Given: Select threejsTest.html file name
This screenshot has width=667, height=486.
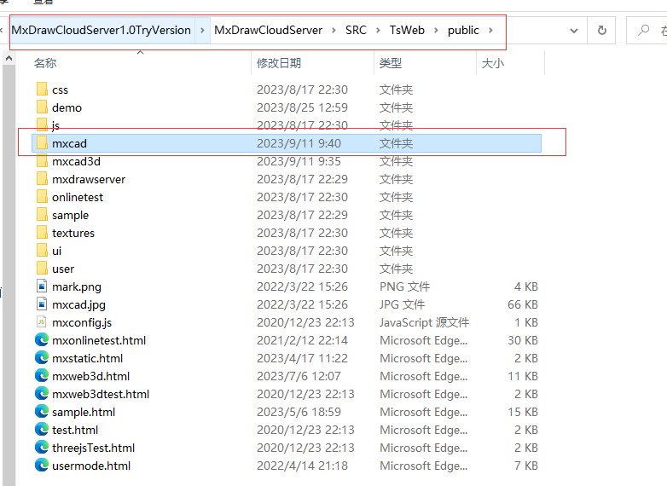Looking at the screenshot, I should pos(93,448).
